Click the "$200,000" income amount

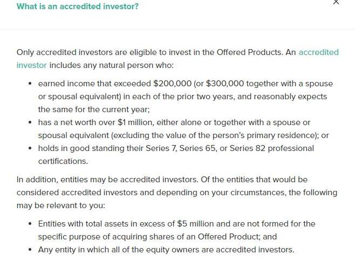point(172,84)
